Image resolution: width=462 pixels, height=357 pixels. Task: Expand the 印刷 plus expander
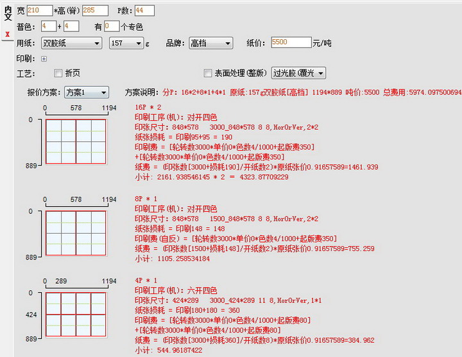(44, 59)
